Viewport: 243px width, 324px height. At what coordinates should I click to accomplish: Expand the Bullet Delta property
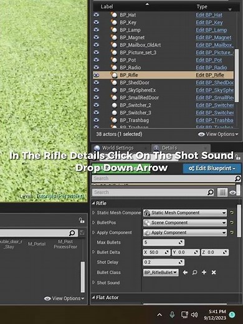(93, 252)
